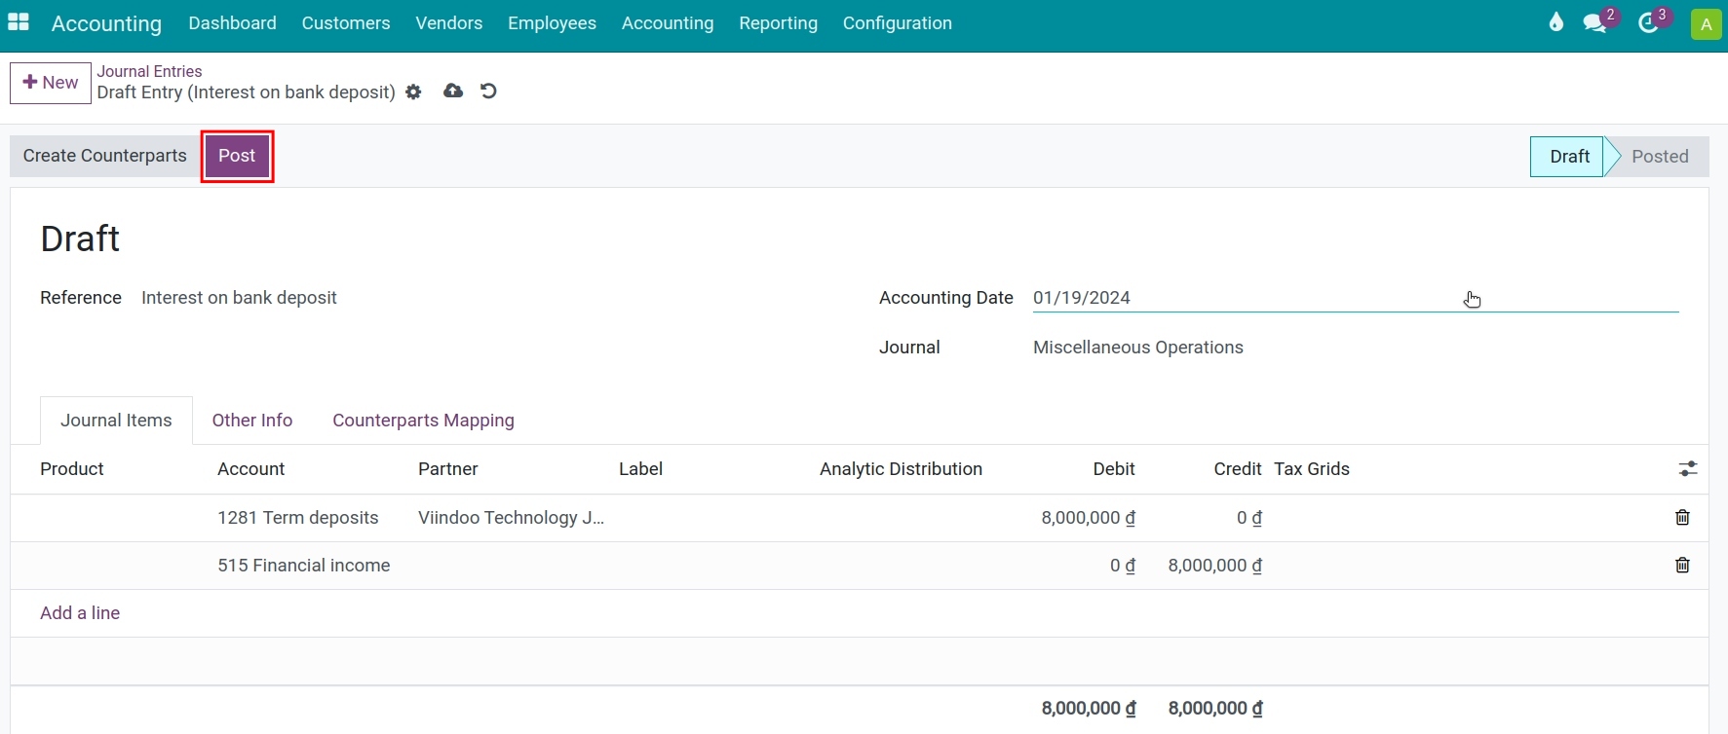Open the Reporting menu

tap(778, 23)
